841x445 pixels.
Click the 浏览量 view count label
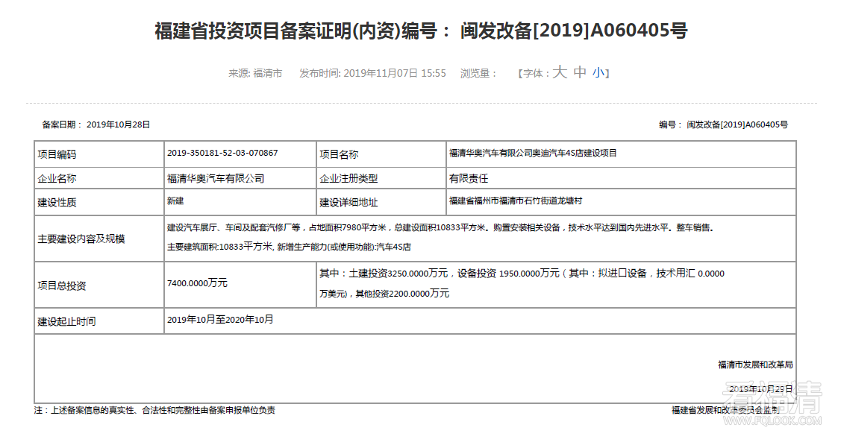(478, 73)
